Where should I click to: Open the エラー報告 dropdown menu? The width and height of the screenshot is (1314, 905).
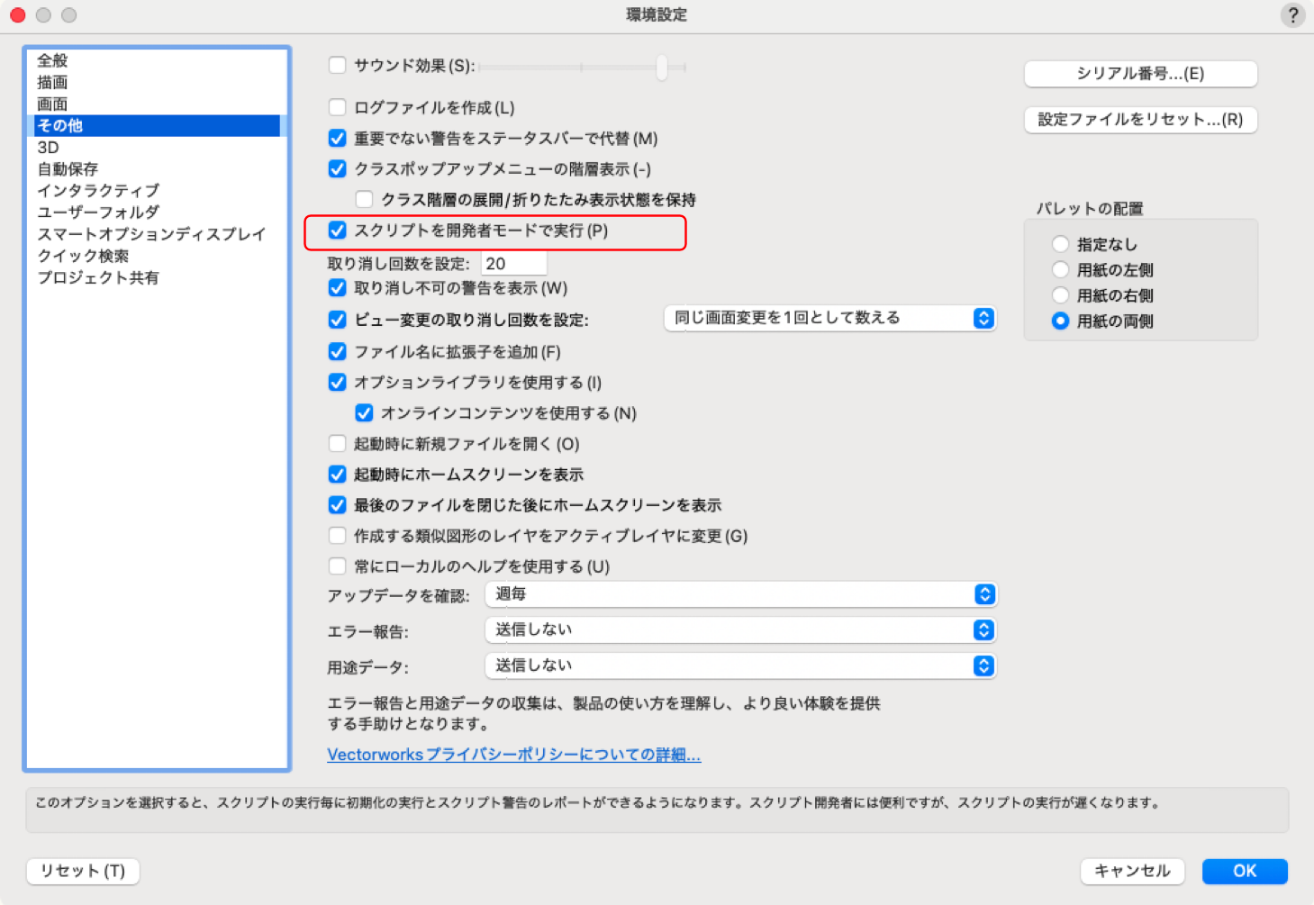coord(740,629)
